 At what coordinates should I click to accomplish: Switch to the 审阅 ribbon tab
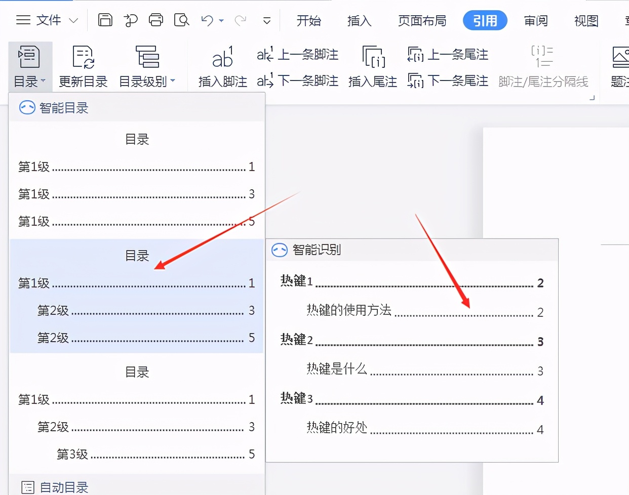(x=535, y=21)
